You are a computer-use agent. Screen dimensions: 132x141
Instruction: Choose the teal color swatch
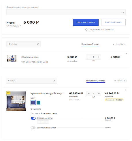(x=38, y=102)
